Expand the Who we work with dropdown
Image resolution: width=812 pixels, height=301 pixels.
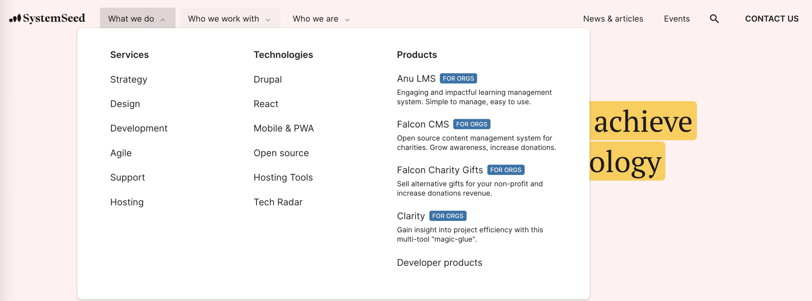click(229, 19)
